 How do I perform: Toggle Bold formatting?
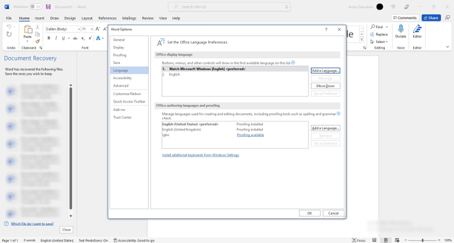click(x=49, y=38)
